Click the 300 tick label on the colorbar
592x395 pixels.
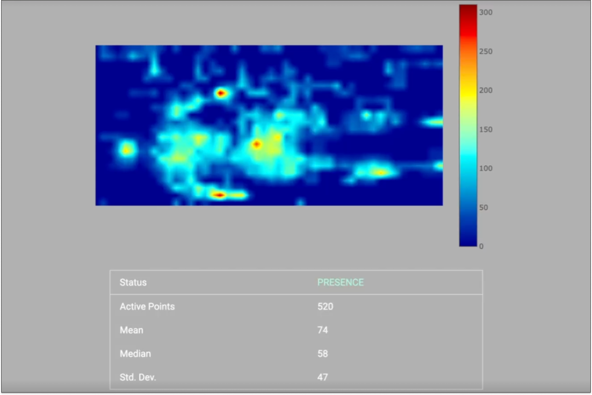(485, 12)
